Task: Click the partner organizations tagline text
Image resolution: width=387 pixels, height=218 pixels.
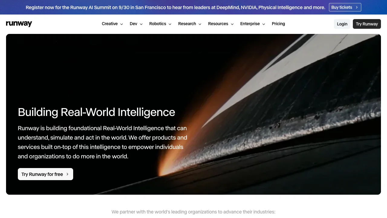Action: (x=193, y=212)
